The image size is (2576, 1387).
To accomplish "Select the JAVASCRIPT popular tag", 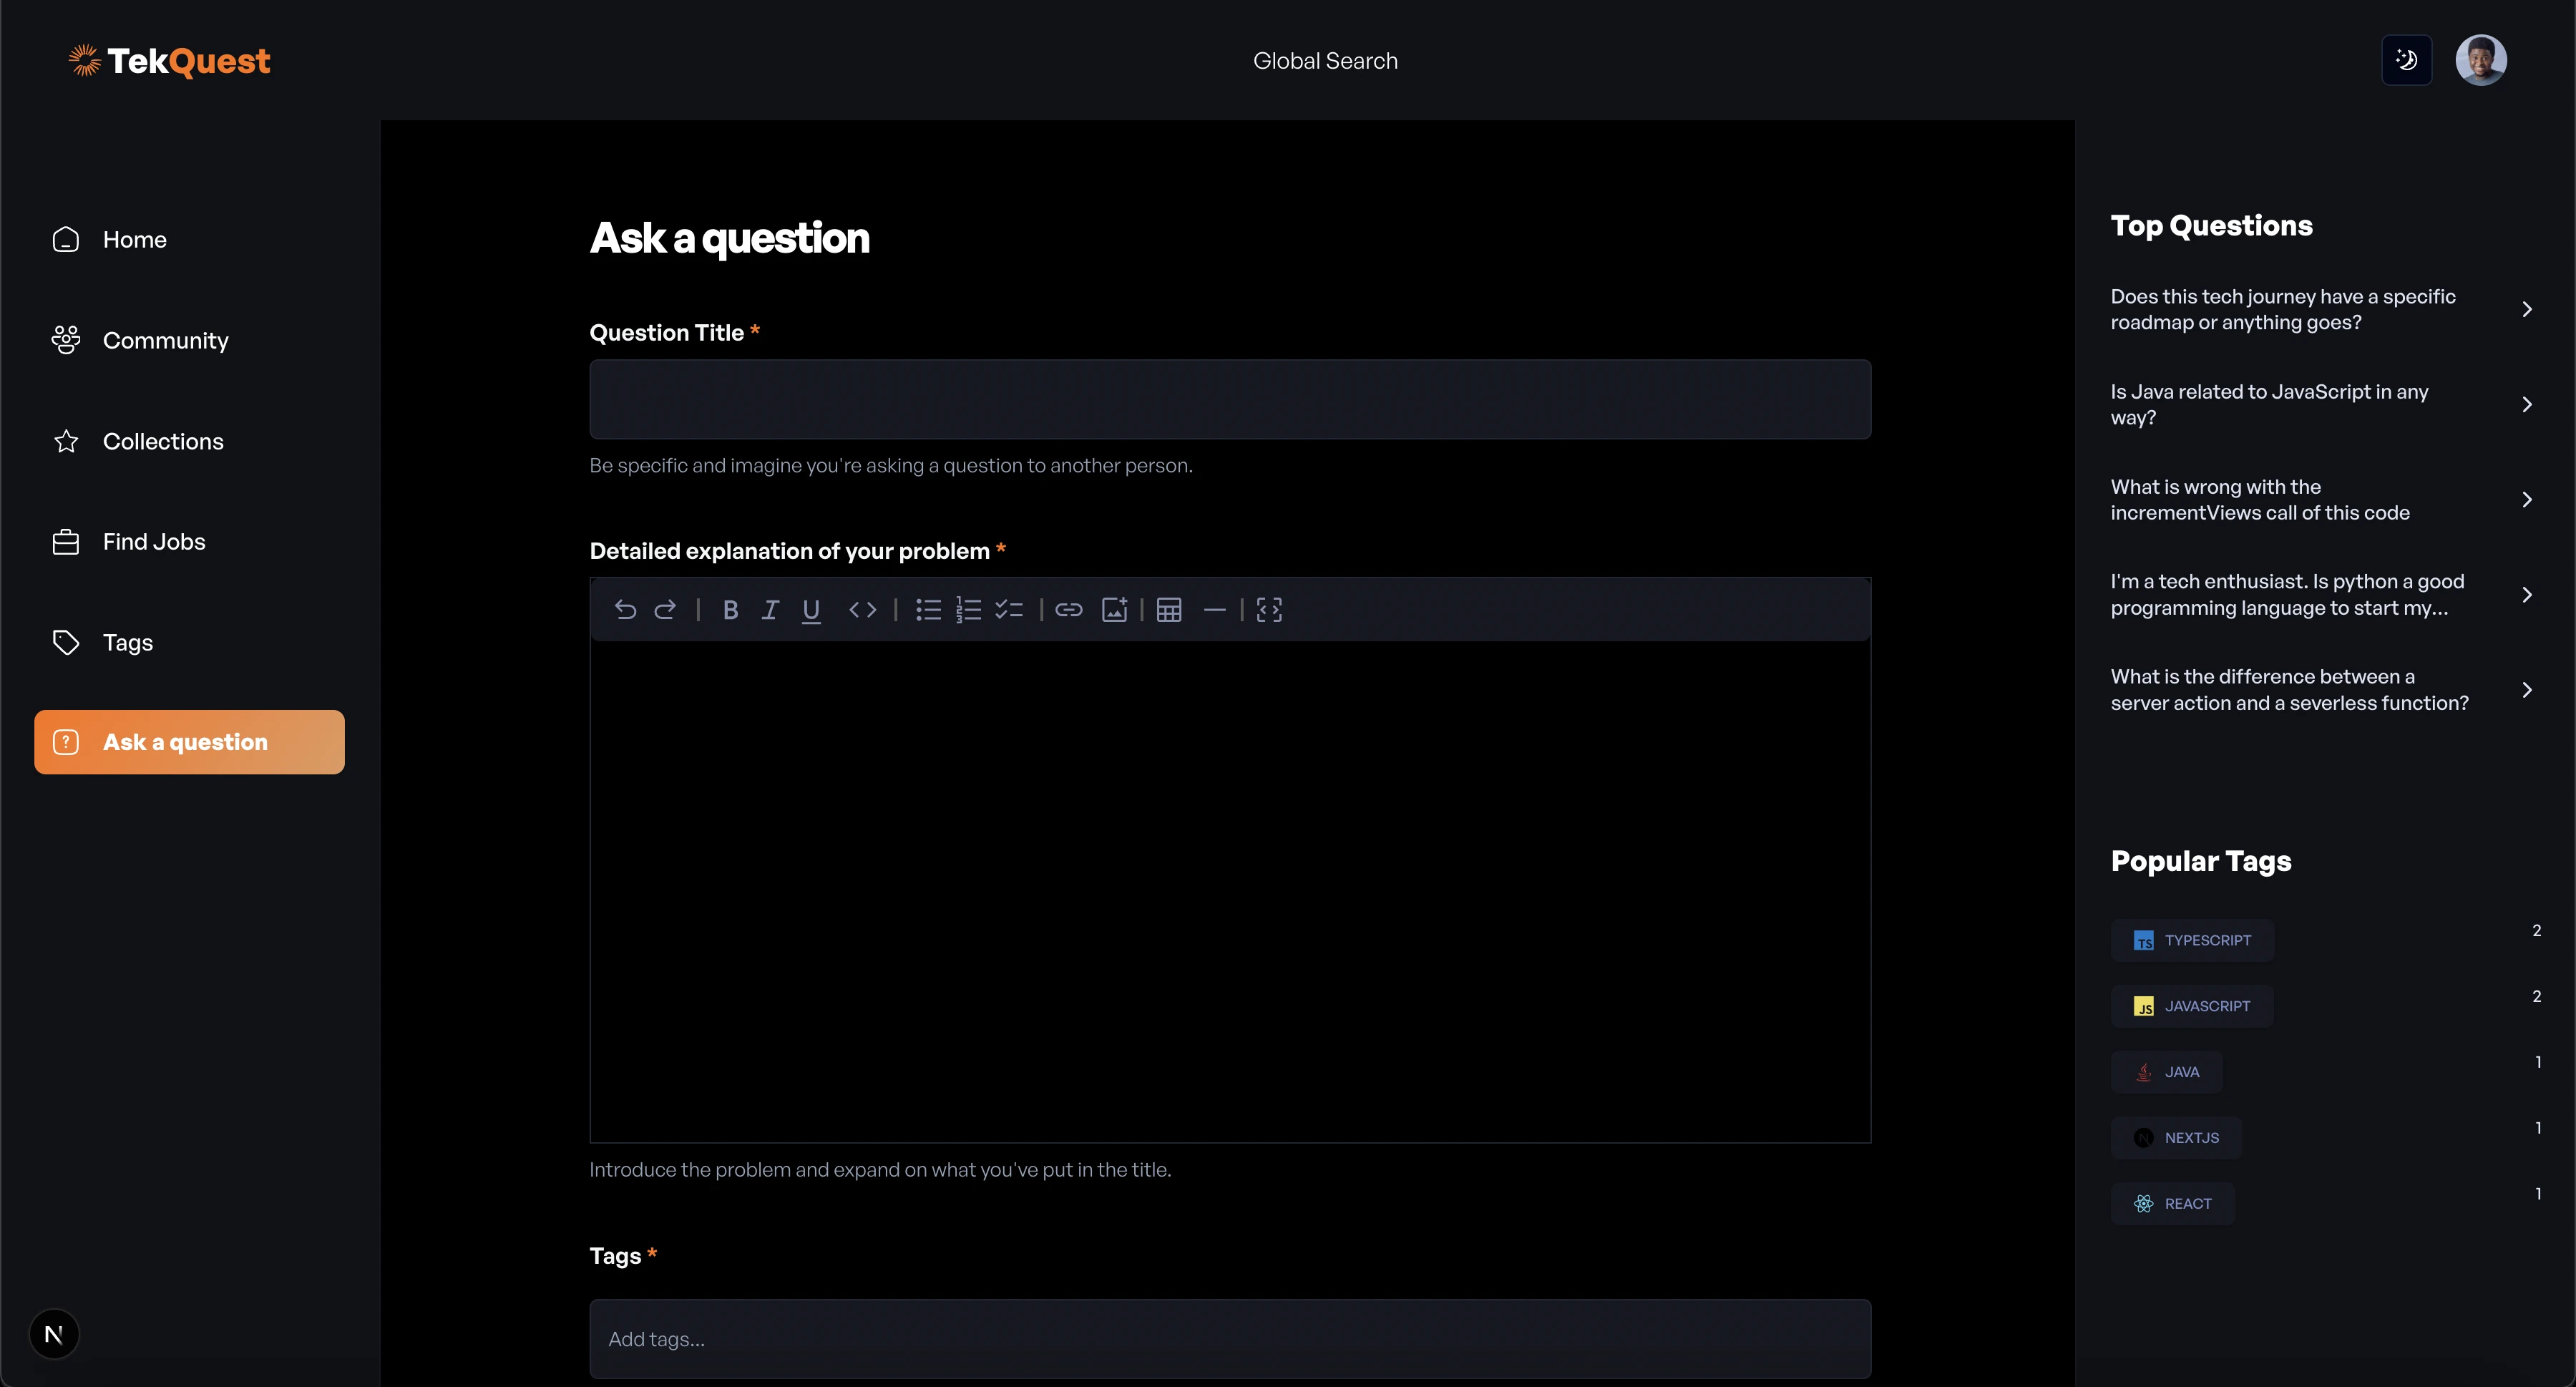I will pyautogui.click(x=2192, y=1006).
